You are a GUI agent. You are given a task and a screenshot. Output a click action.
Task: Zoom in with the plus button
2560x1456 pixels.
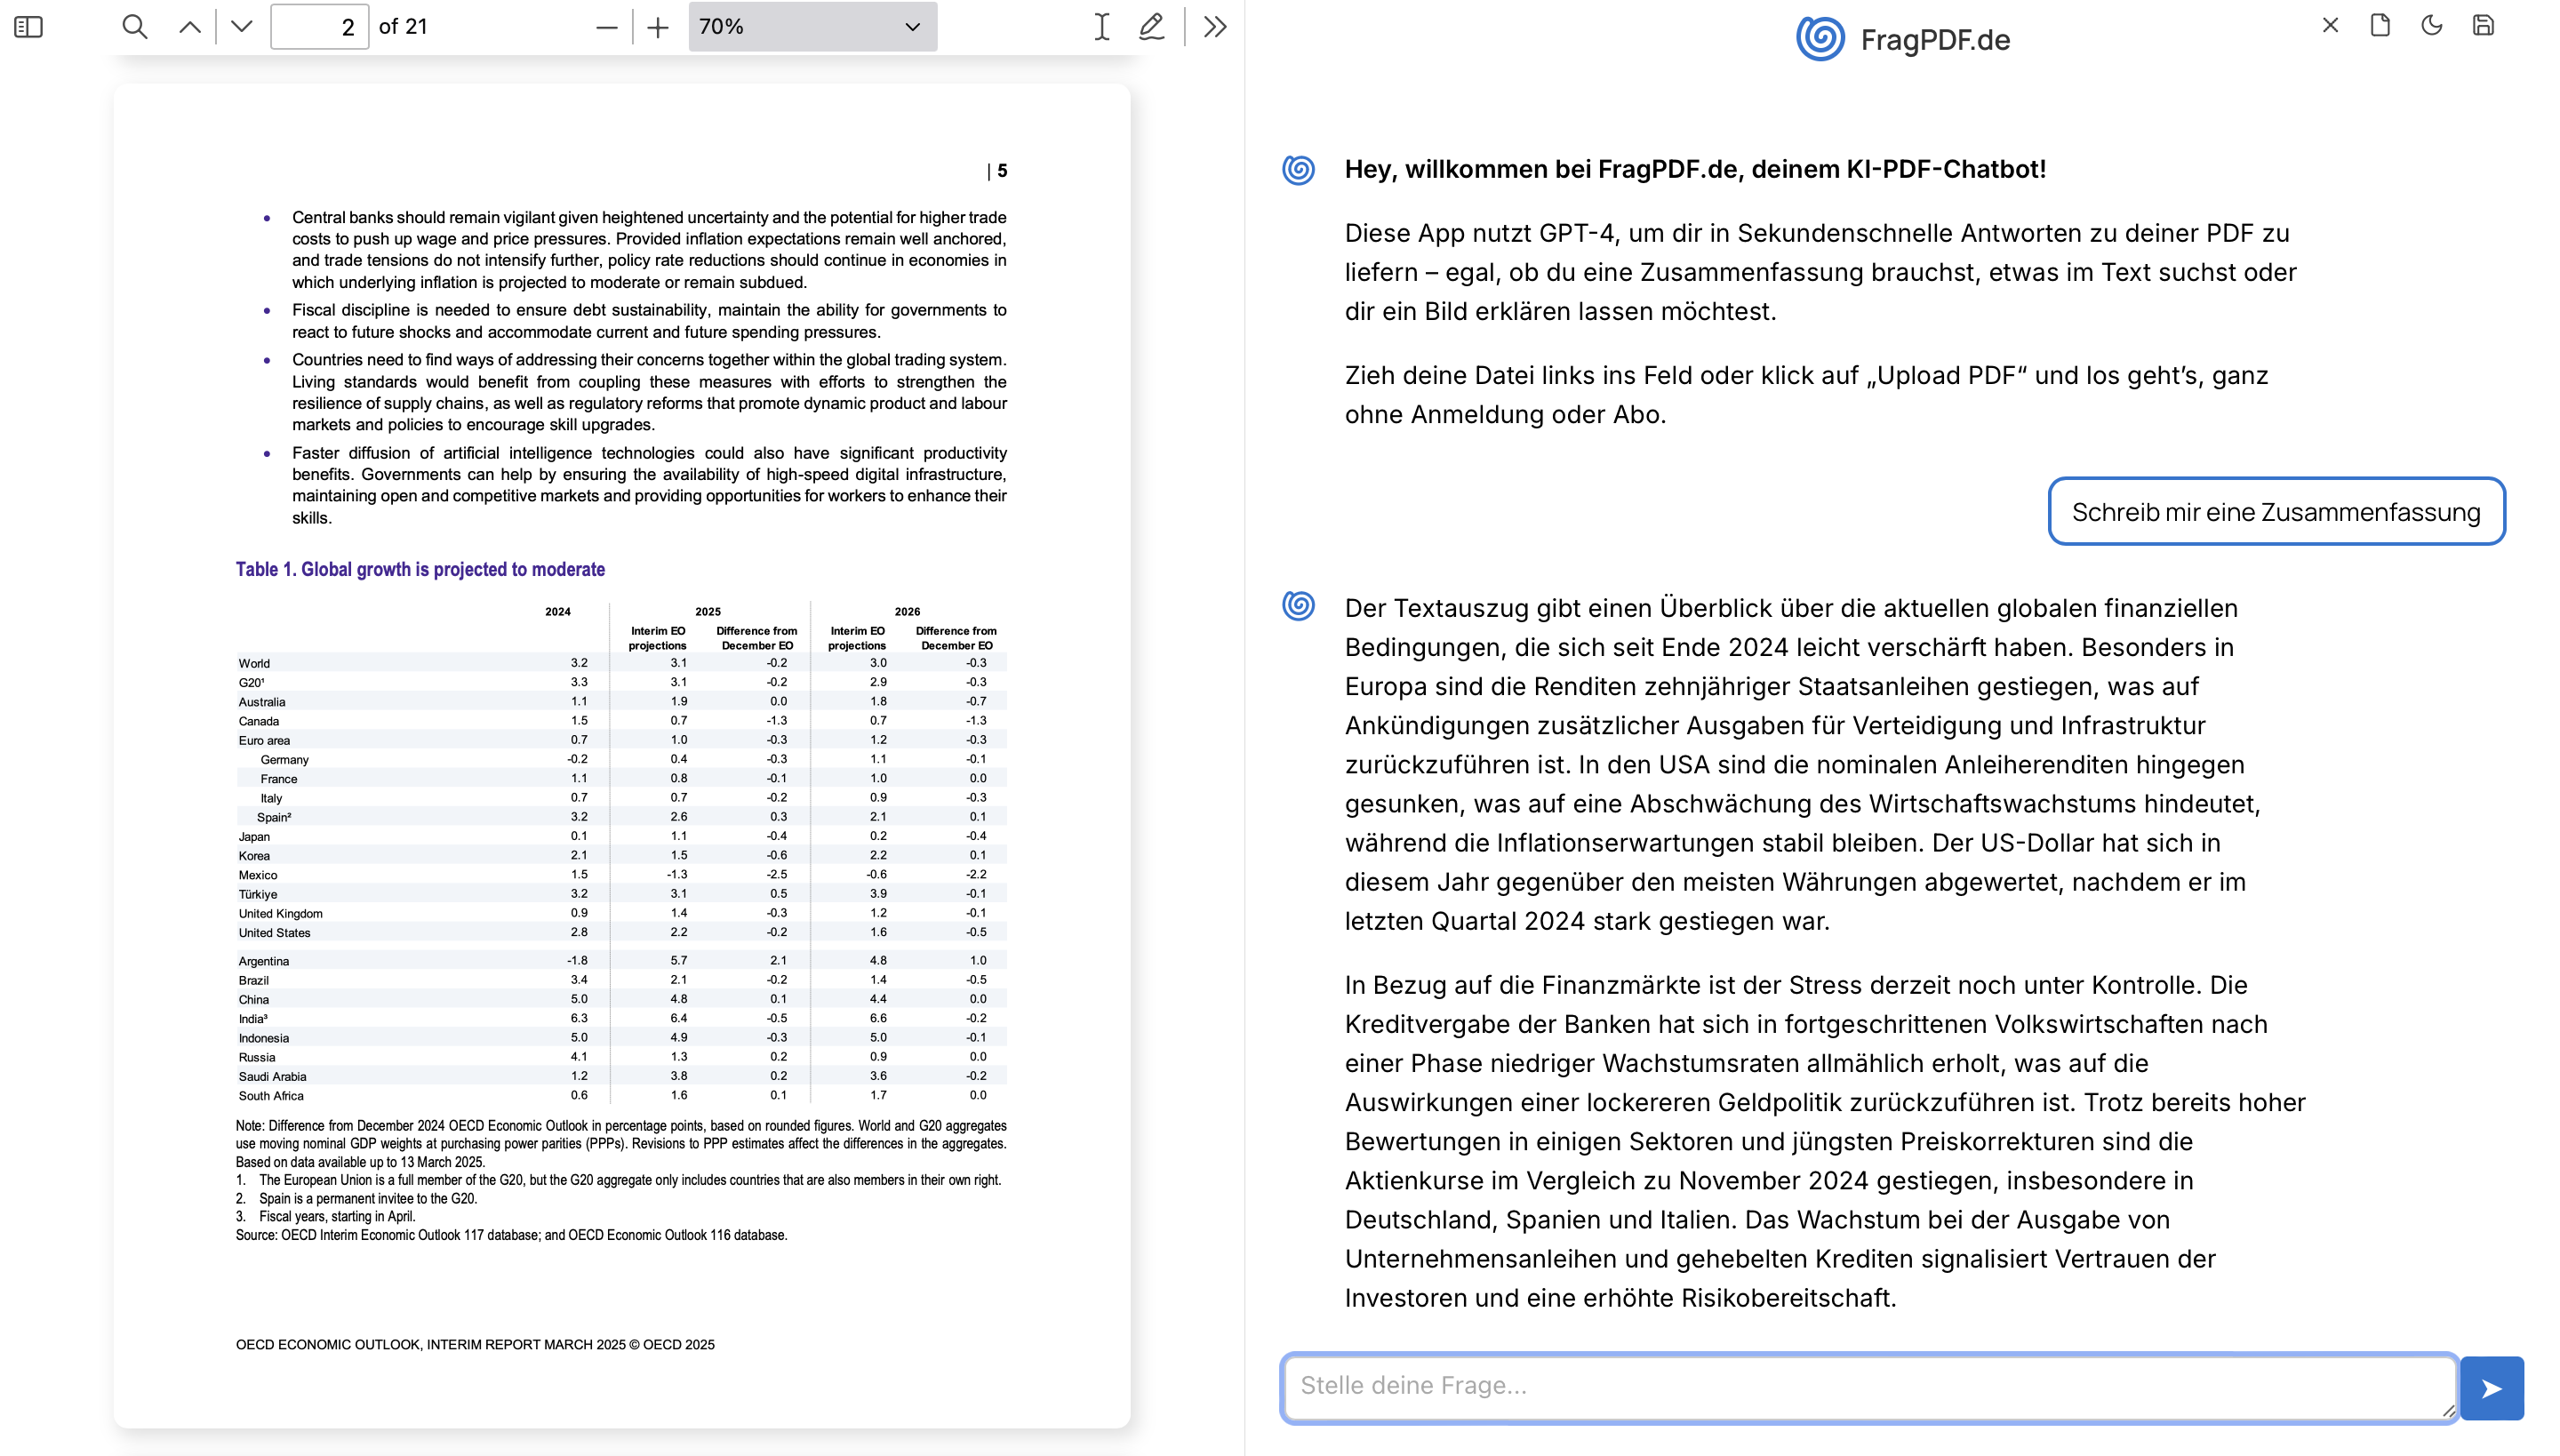pyautogui.click(x=657, y=27)
